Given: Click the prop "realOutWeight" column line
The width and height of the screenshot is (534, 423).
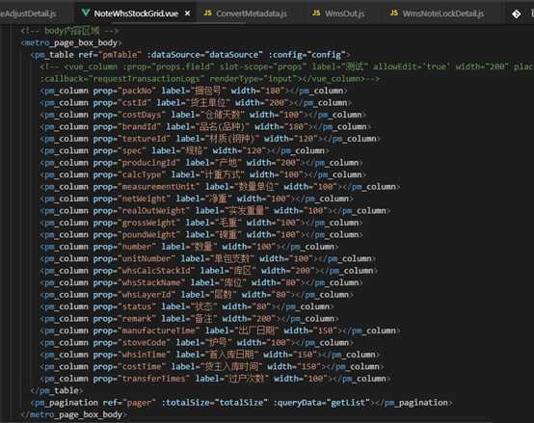Looking at the screenshot, I should tap(215, 211).
